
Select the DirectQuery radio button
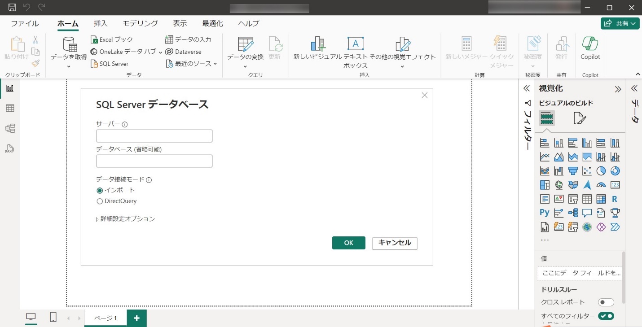pos(100,201)
